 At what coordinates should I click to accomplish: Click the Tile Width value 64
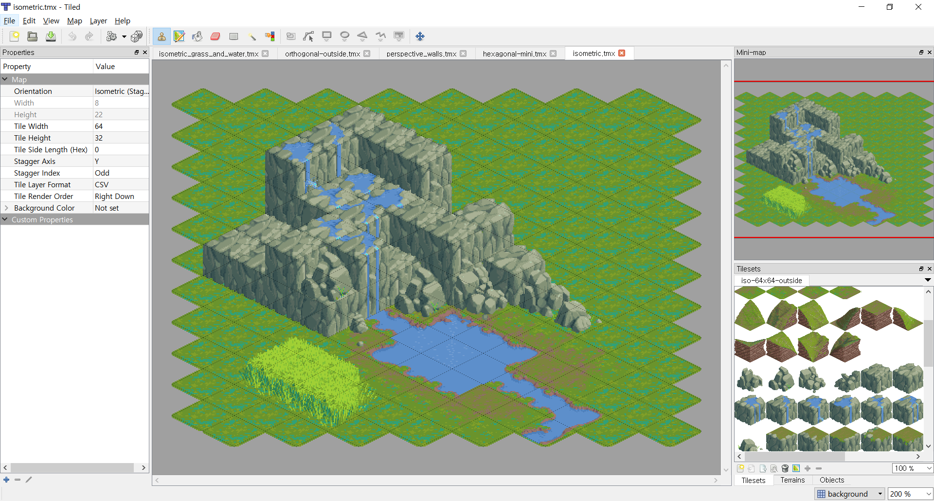click(121, 126)
